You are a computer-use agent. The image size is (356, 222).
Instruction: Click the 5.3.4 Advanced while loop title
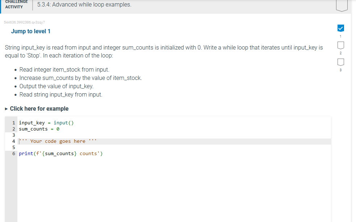[x=83, y=4]
